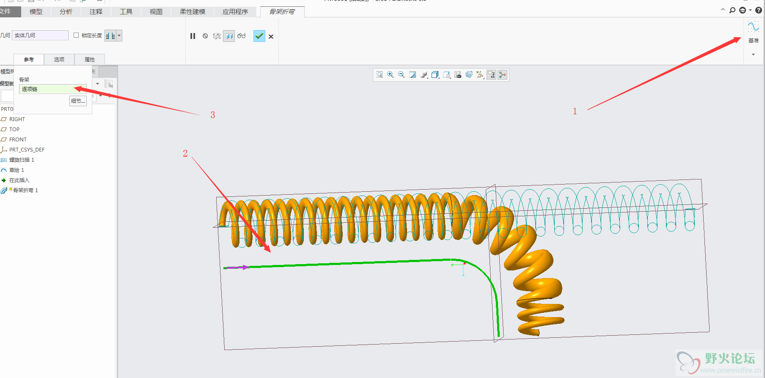Viewport: 765px width, 378px height.
Task: Select TOP plane in model tree
Action: [14, 130]
